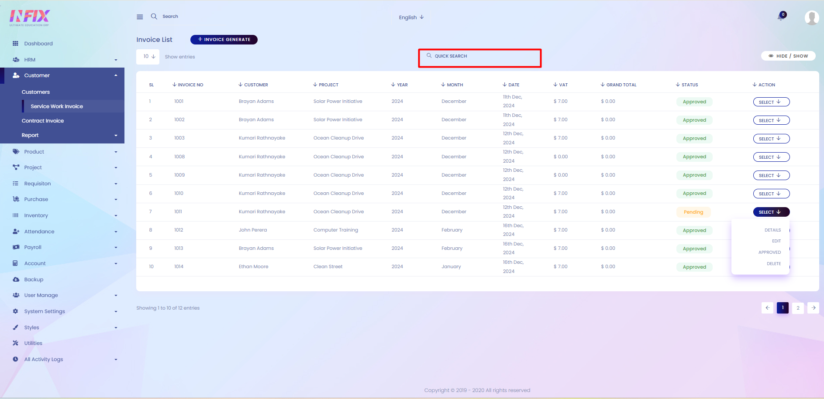Open the notifications bell icon

pos(781,17)
